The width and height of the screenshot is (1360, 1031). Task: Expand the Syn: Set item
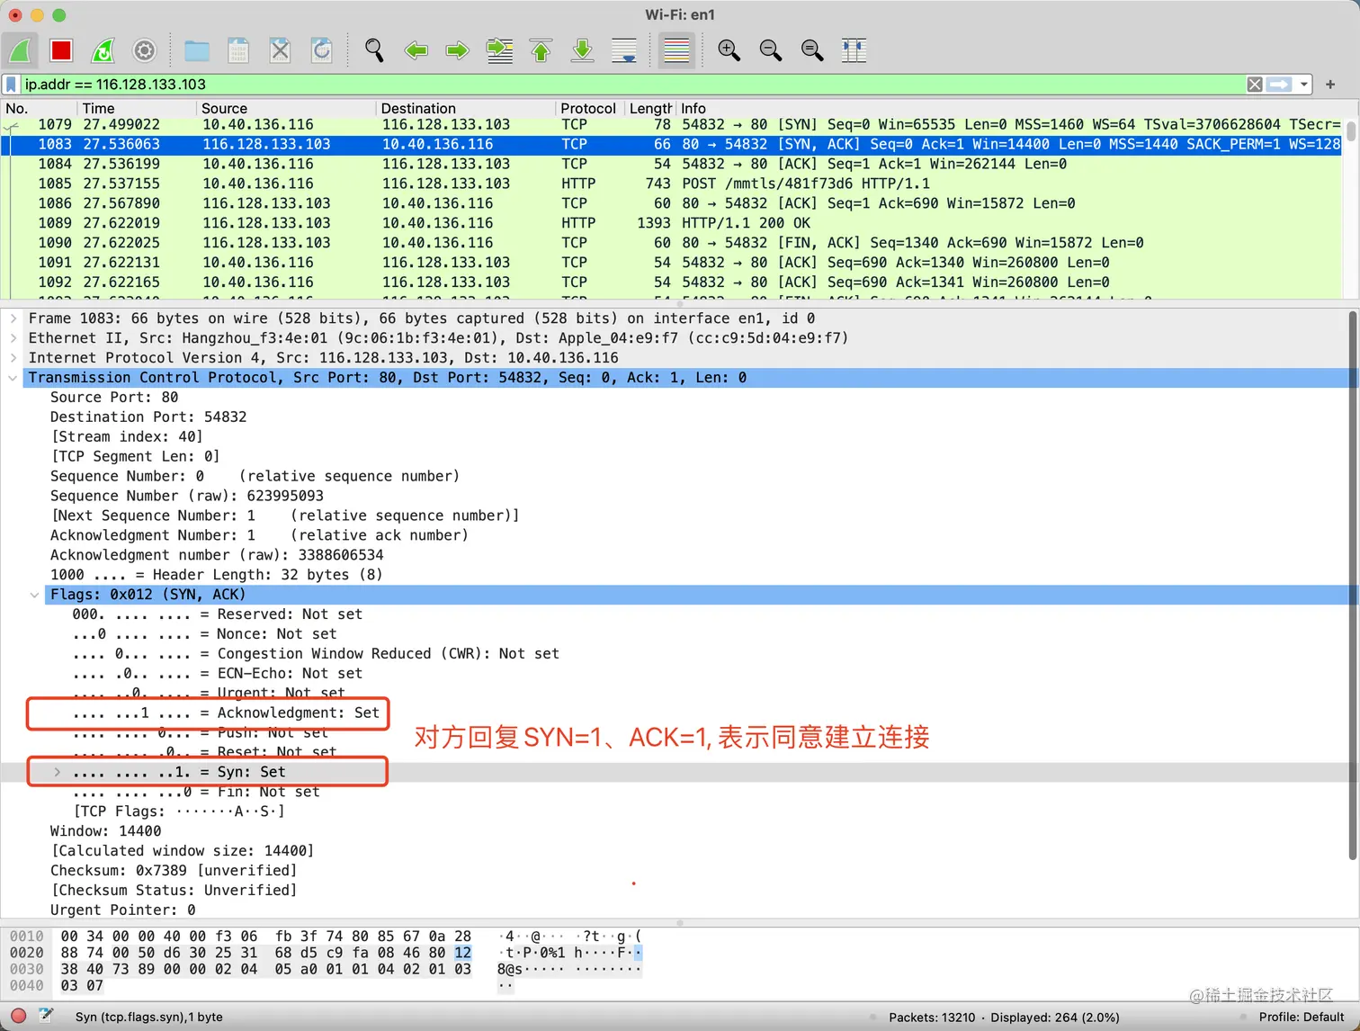tap(57, 772)
